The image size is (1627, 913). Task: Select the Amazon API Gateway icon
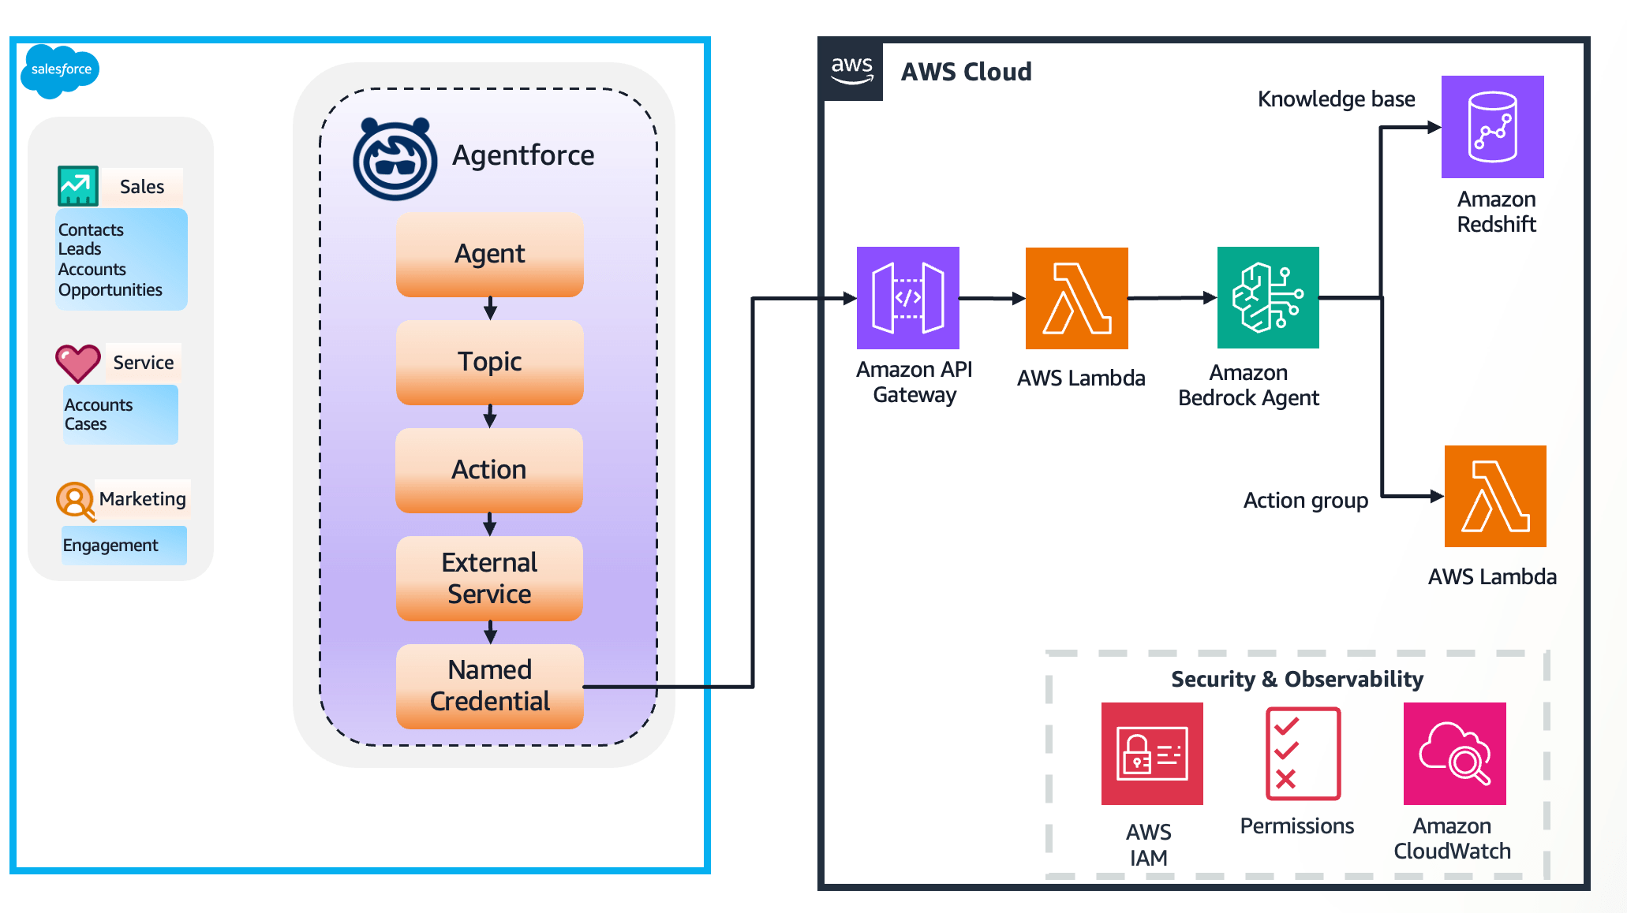[907, 298]
